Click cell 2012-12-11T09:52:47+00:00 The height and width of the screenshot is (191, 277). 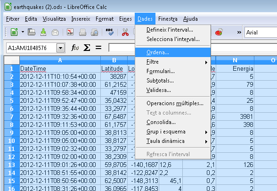click(x=60, y=100)
